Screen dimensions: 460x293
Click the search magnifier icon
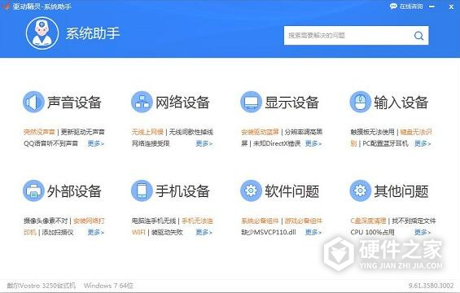[x=418, y=36]
